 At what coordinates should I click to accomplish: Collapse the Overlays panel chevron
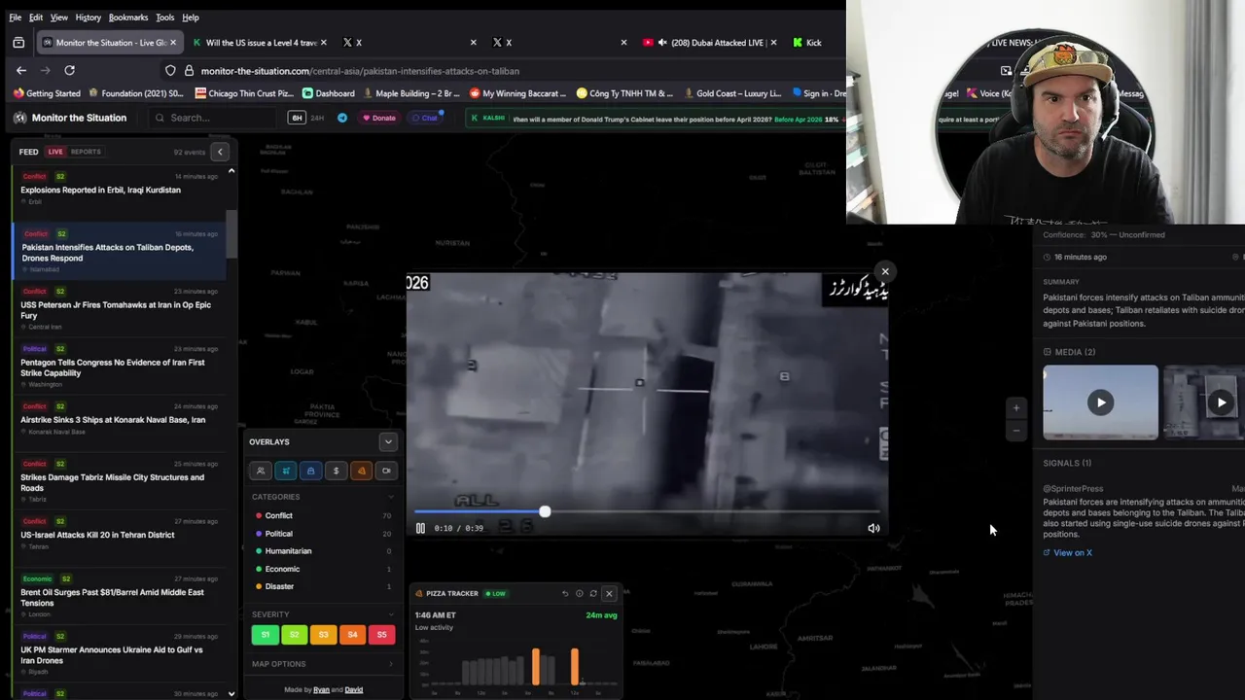click(388, 441)
